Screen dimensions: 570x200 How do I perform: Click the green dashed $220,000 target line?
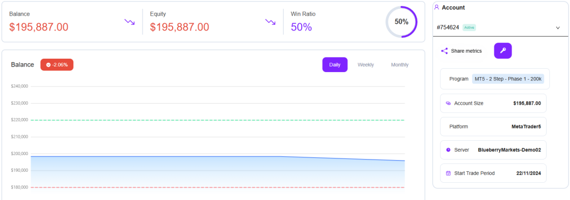(x=218, y=120)
